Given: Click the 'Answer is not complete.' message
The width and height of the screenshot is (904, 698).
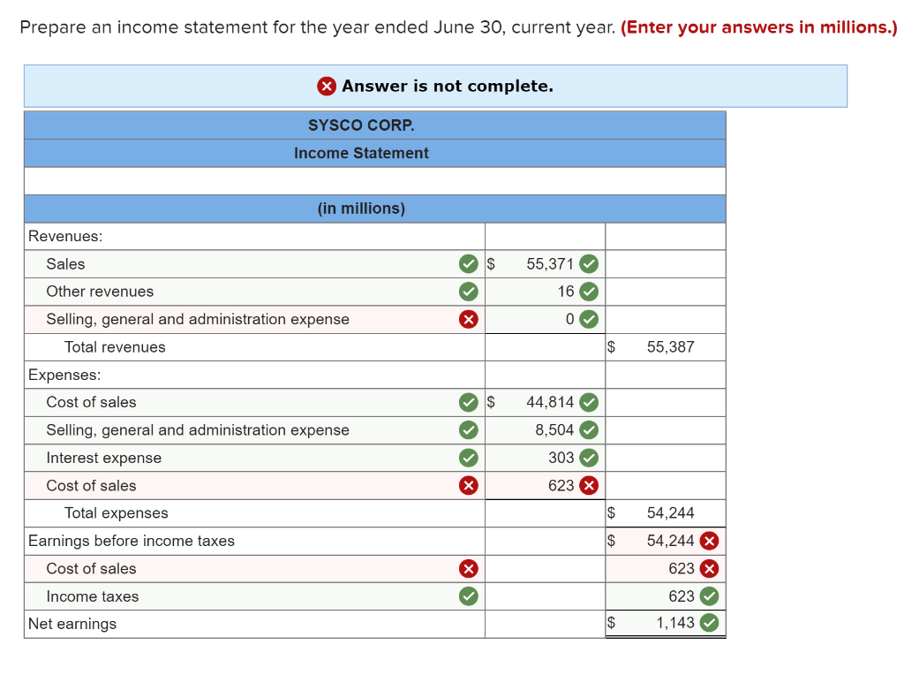Looking at the screenshot, I should coord(448,86).
